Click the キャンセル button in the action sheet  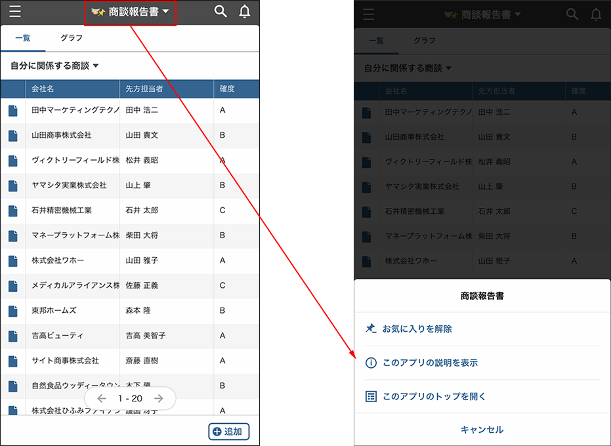click(482, 430)
